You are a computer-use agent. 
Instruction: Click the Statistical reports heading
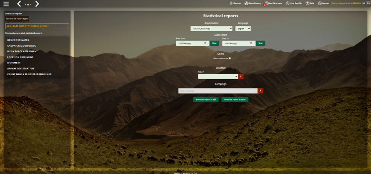(221, 16)
